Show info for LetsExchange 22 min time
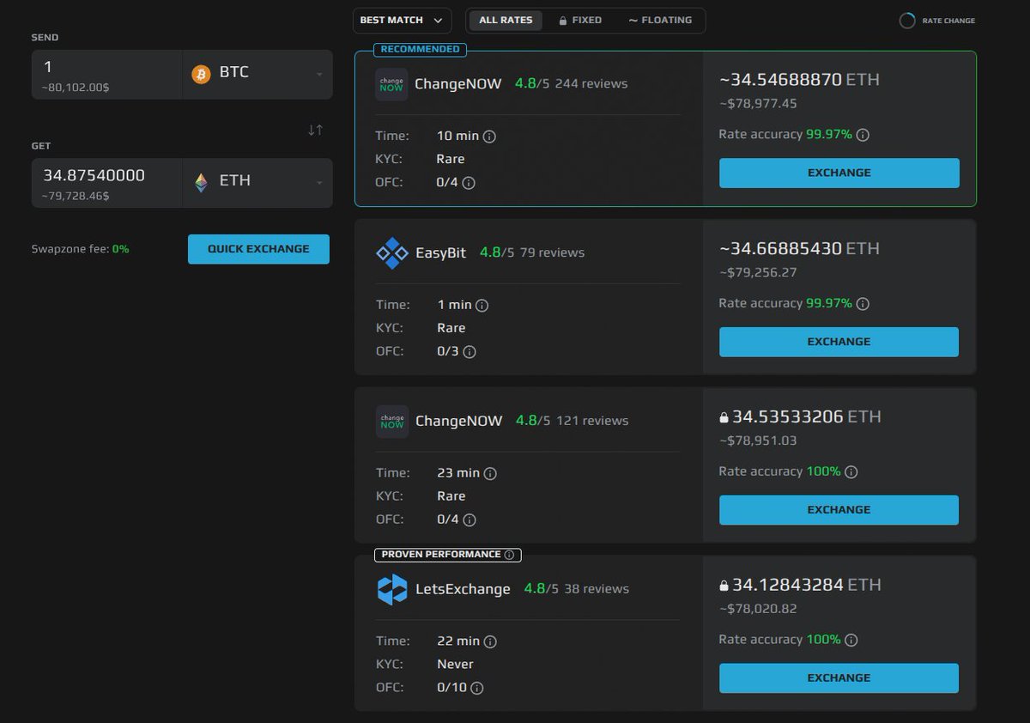1030x723 pixels. pyautogui.click(x=490, y=641)
